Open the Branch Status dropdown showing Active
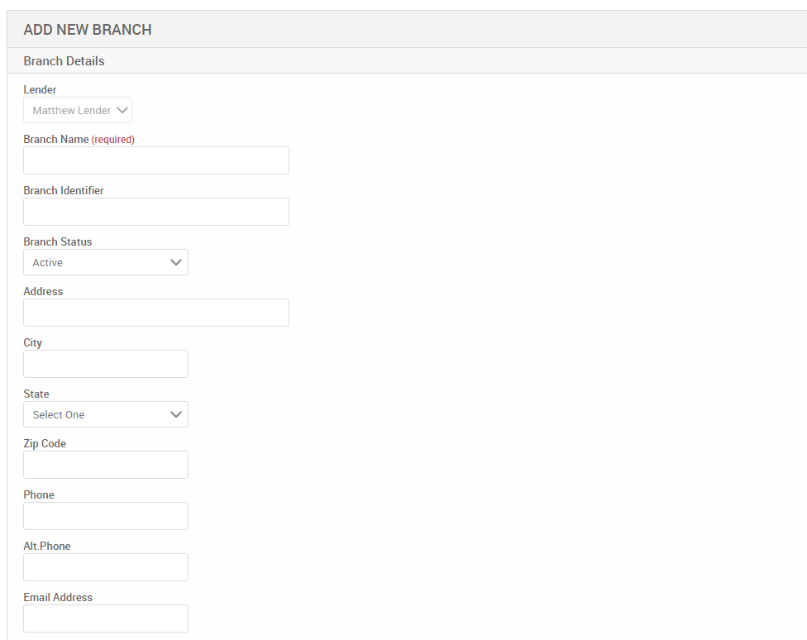 pyautogui.click(x=105, y=261)
